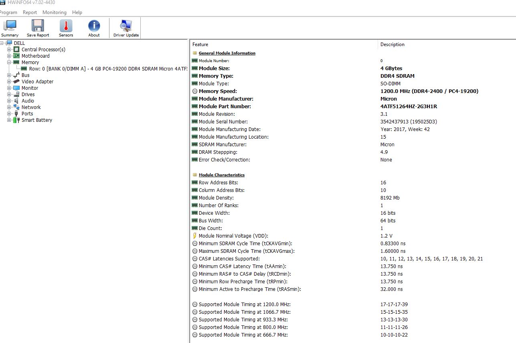Select the DELL computer root node

click(19, 43)
